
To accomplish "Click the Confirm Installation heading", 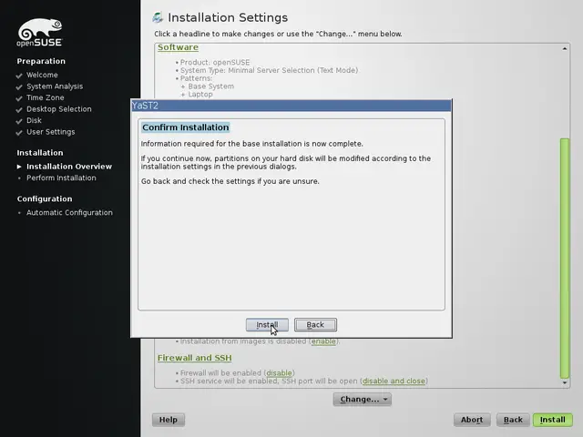I will (x=186, y=127).
